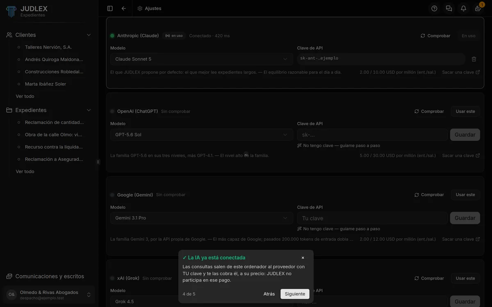Open the help question-mark icon
492x307 pixels.
[434, 8]
